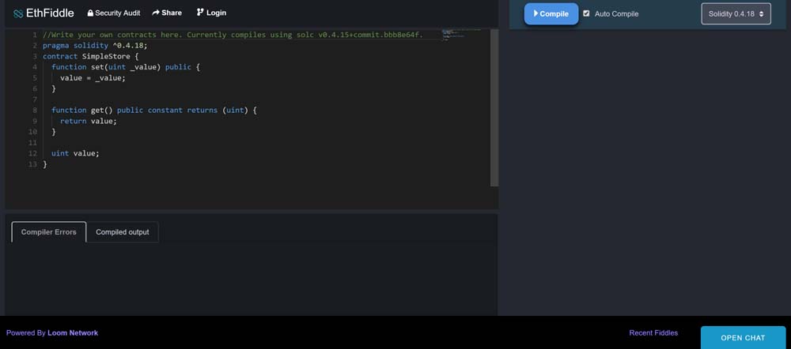Screen dimensions: 791x349
Task: Click the first-line comment about solc version
Action: 233,35
